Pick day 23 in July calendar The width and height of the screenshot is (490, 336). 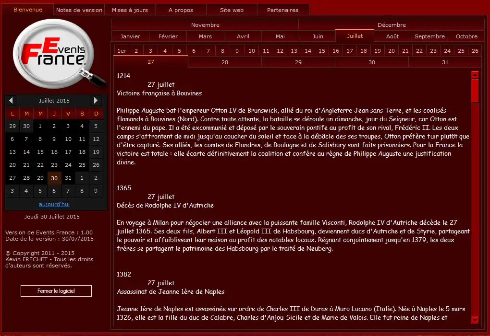click(x=54, y=165)
